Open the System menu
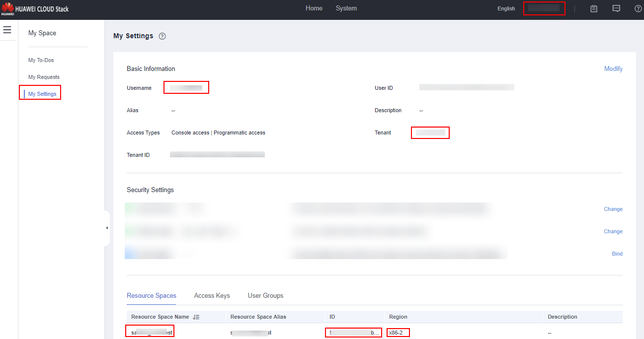This screenshot has height=339, width=644. coord(346,8)
